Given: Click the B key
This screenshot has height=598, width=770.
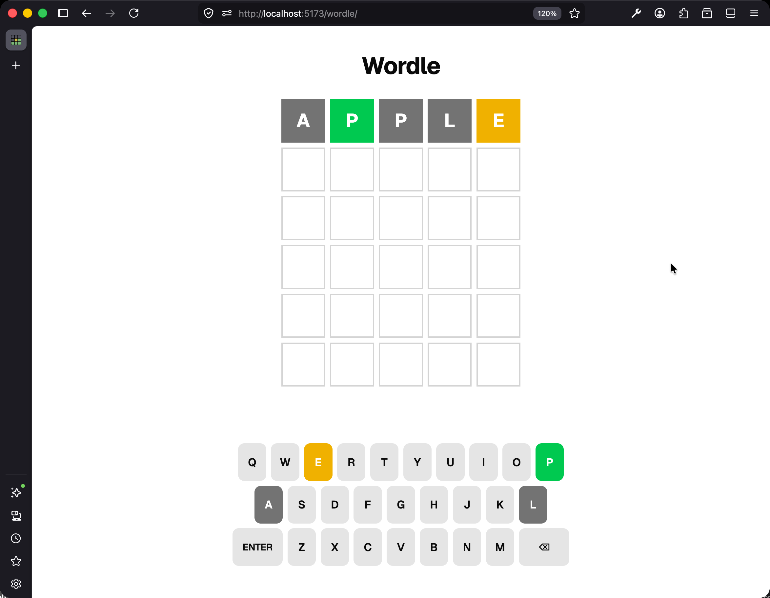Looking at the screenshot, I should pyautogui.click(x=434, y=547).
